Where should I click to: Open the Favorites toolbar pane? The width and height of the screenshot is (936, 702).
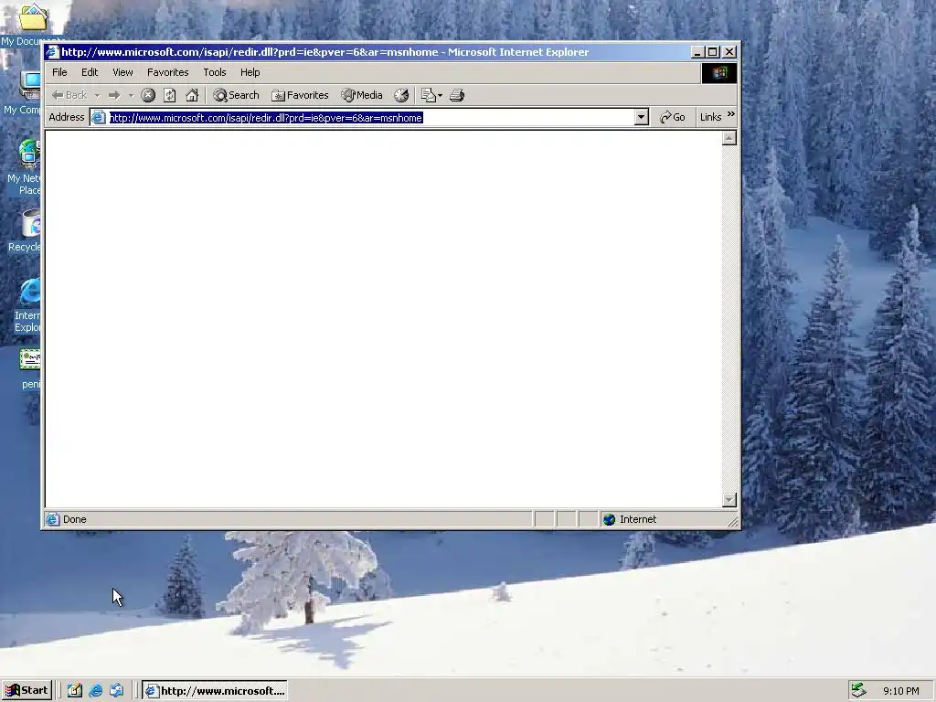(x=300, y=95)
